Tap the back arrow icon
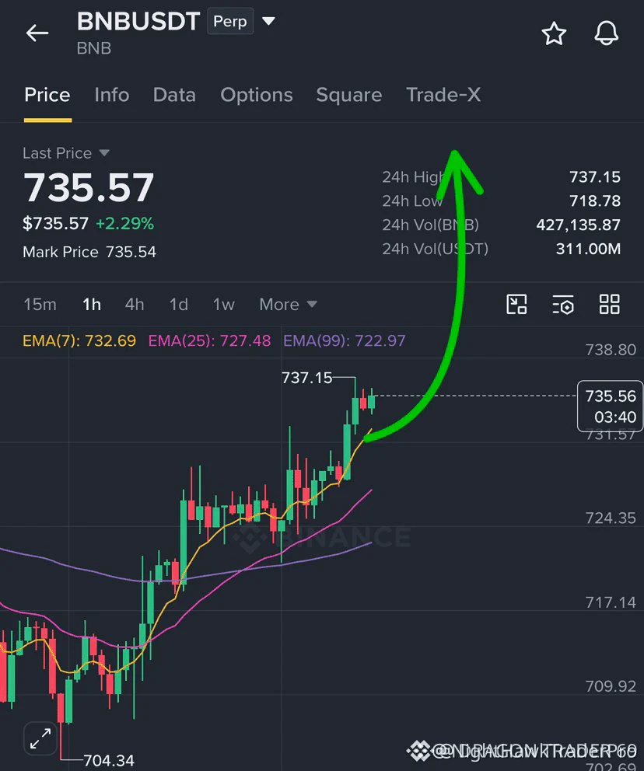The image size is (644, 771). click(x=37, y=33)
